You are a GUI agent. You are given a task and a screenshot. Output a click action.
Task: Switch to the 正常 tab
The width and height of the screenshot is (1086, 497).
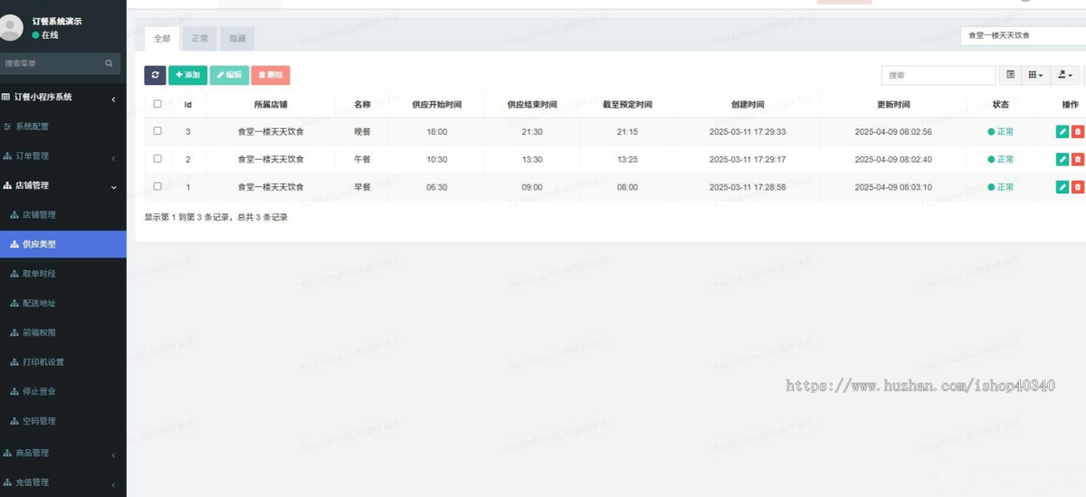pos(200,39)
